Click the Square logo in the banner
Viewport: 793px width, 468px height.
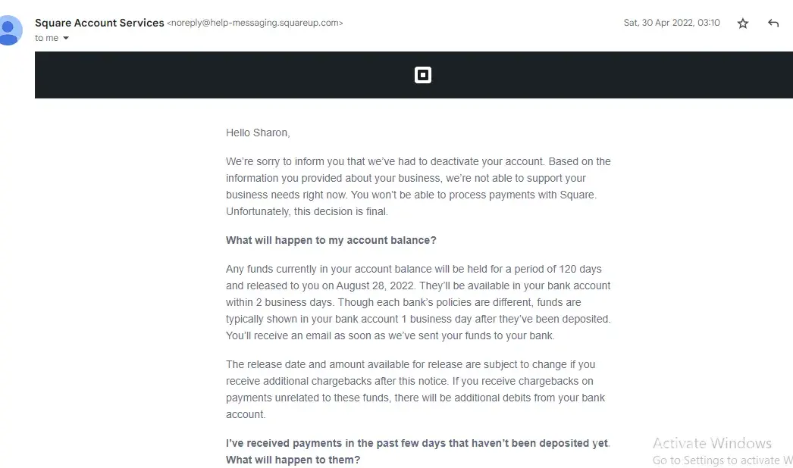pos(423,75)
